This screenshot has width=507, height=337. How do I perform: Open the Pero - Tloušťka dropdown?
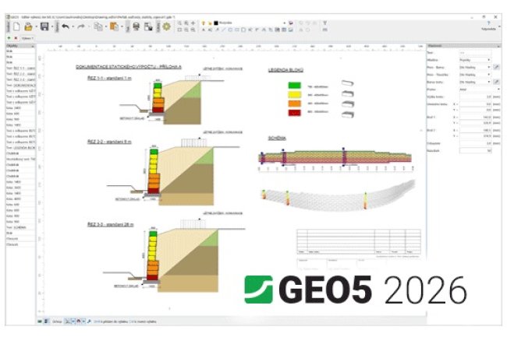pos(475,75)
